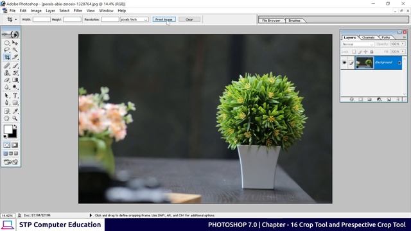The image size is (411, 231).
Task: Select the Healing Brush tool
Action: point(7,65)
